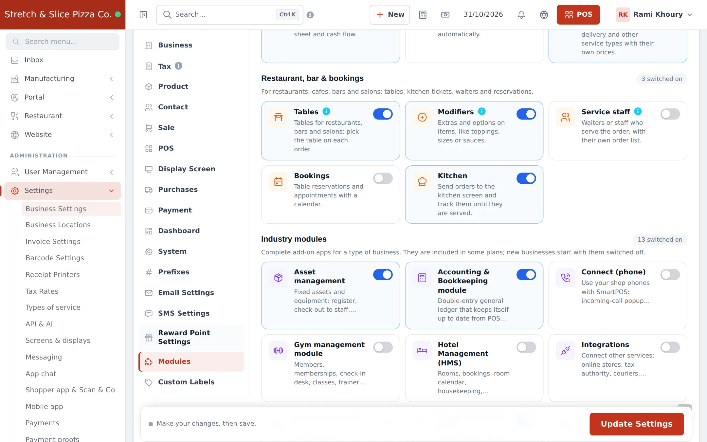
Task: Open notifications bell
Action: point(521,15)
